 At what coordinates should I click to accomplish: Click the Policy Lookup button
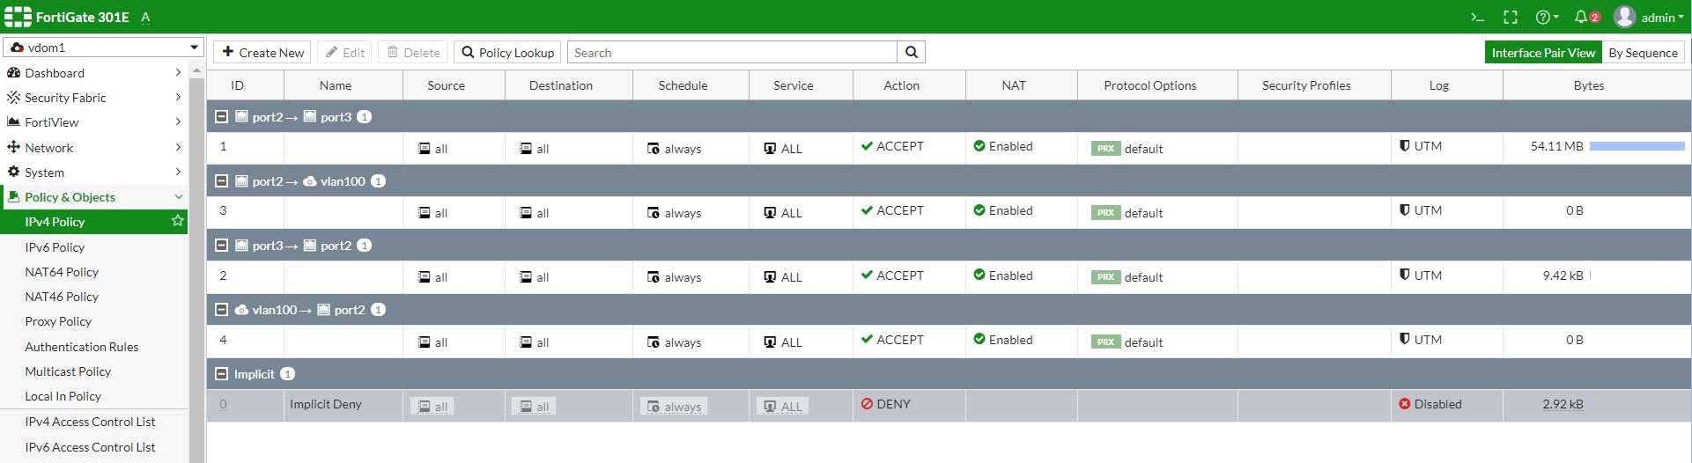click(x=508, y=53)
